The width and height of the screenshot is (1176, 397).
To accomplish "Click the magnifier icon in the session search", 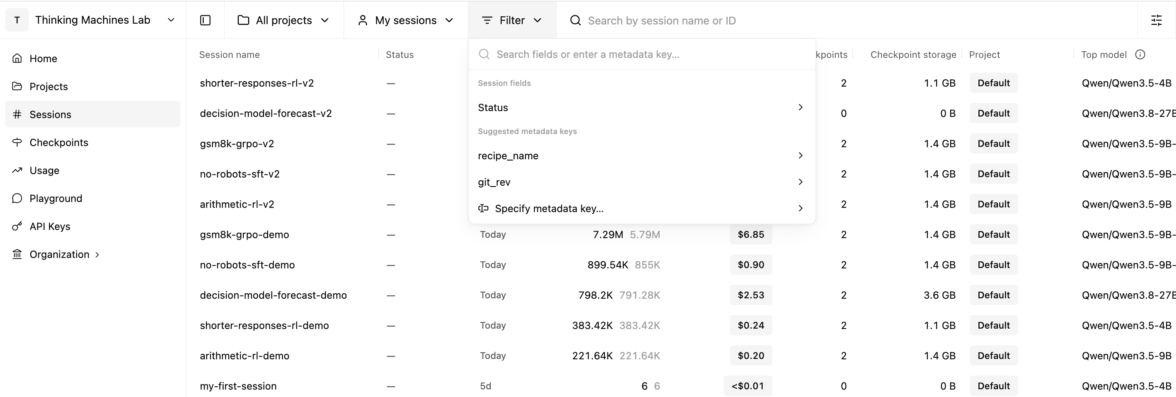I will click(576, 21).
